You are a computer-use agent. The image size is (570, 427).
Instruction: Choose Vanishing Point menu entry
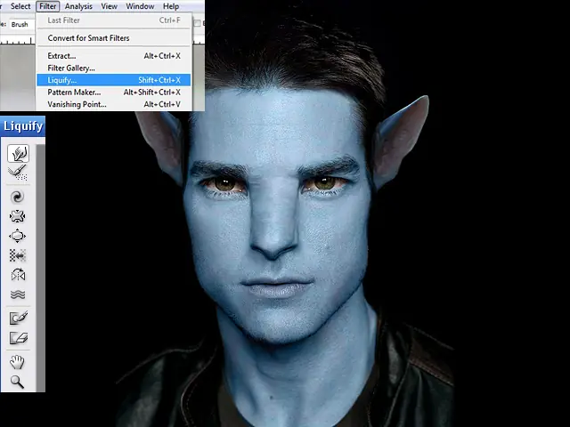coord(77,104)
